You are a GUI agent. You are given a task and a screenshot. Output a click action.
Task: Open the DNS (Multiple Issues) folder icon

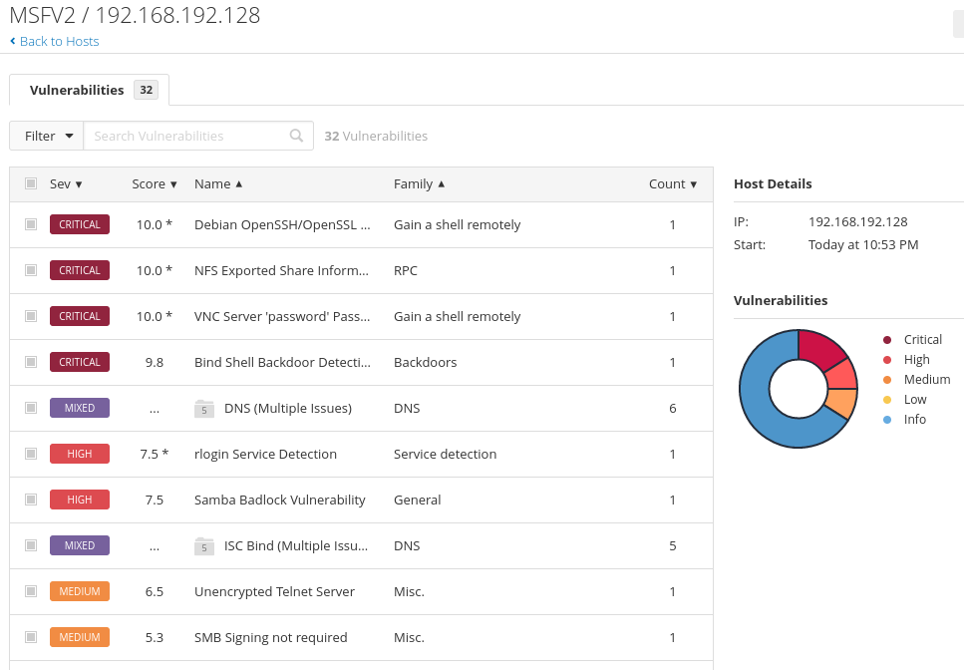coord(204,409)
